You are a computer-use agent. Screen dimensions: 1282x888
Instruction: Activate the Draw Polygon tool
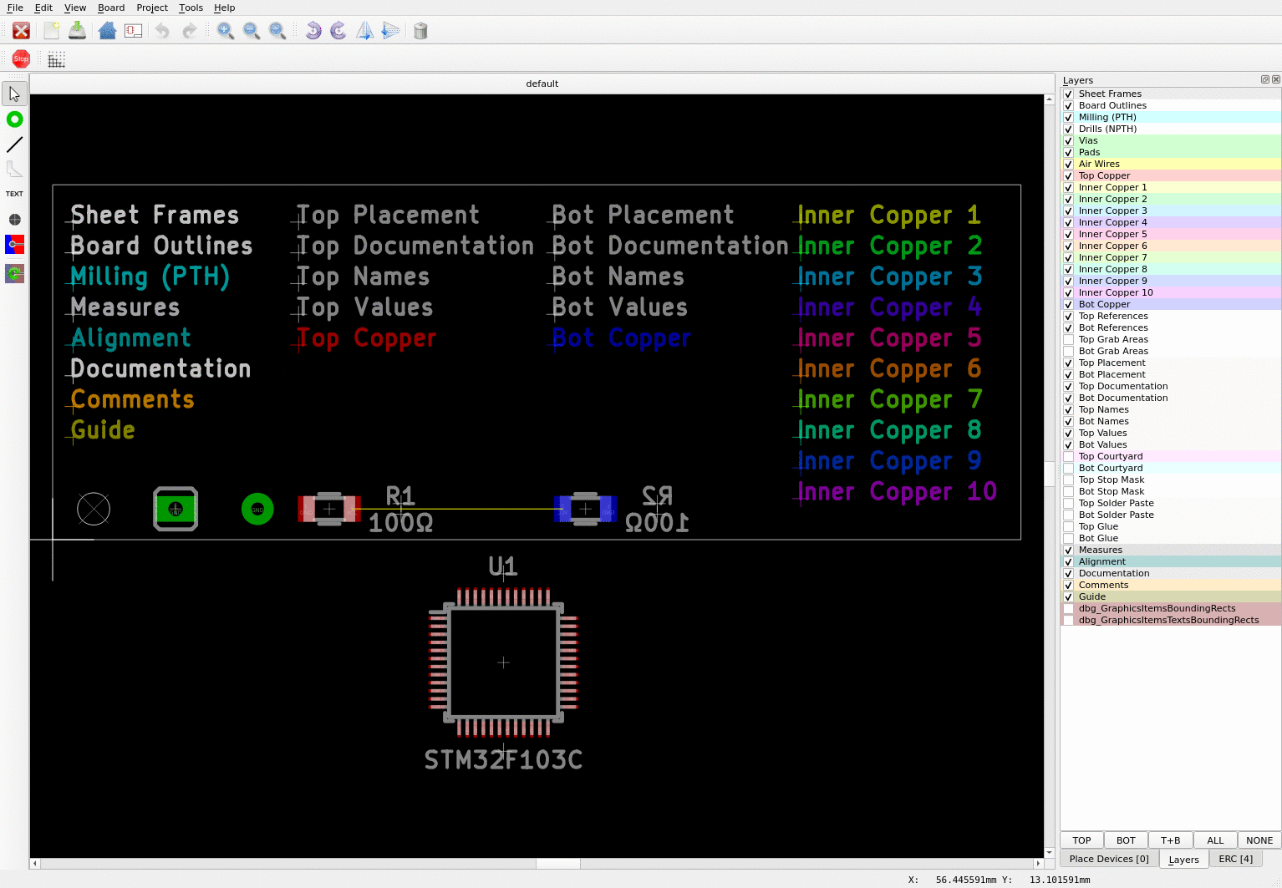tap(14, 170)
